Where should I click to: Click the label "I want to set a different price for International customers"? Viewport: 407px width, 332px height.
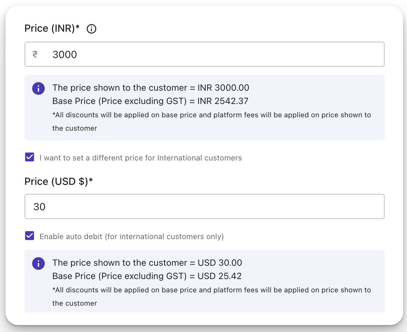[x=141, y=158]
